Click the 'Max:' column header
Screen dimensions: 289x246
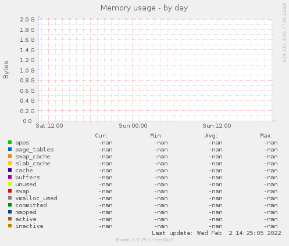click(266, 136)
